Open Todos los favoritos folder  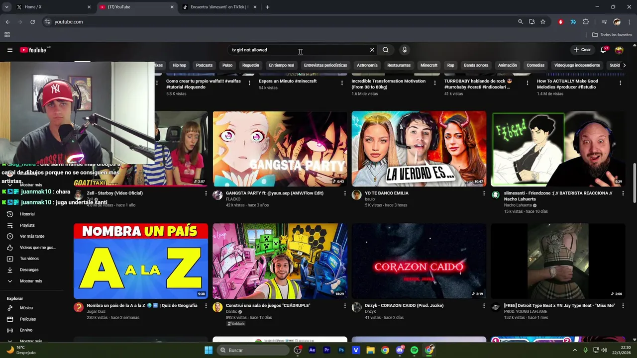pyautogui.click(x=612, y=35)
